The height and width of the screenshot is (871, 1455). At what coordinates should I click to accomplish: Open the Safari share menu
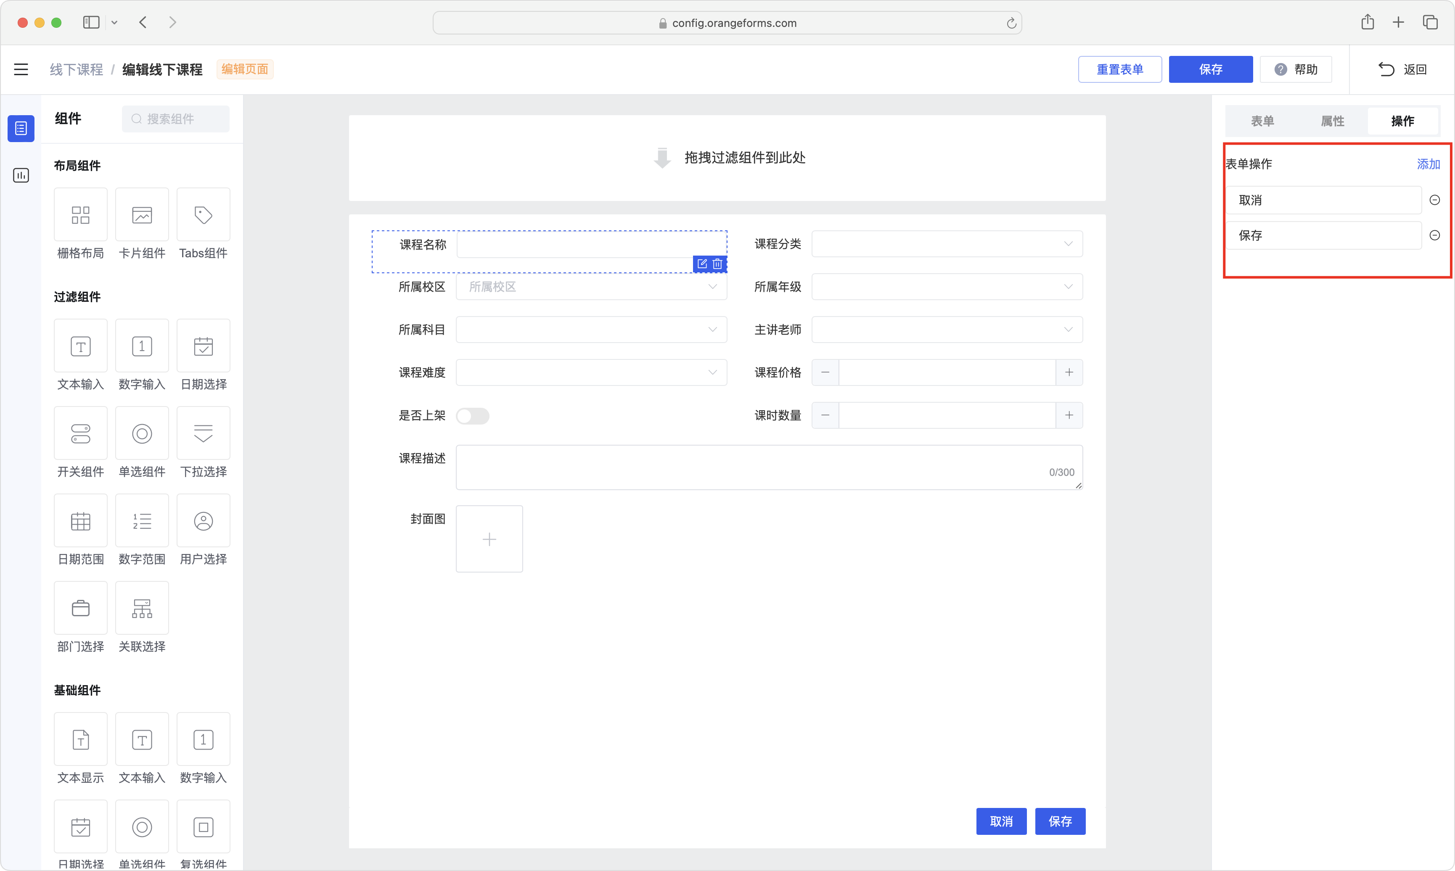click(x=1368, y=22)
